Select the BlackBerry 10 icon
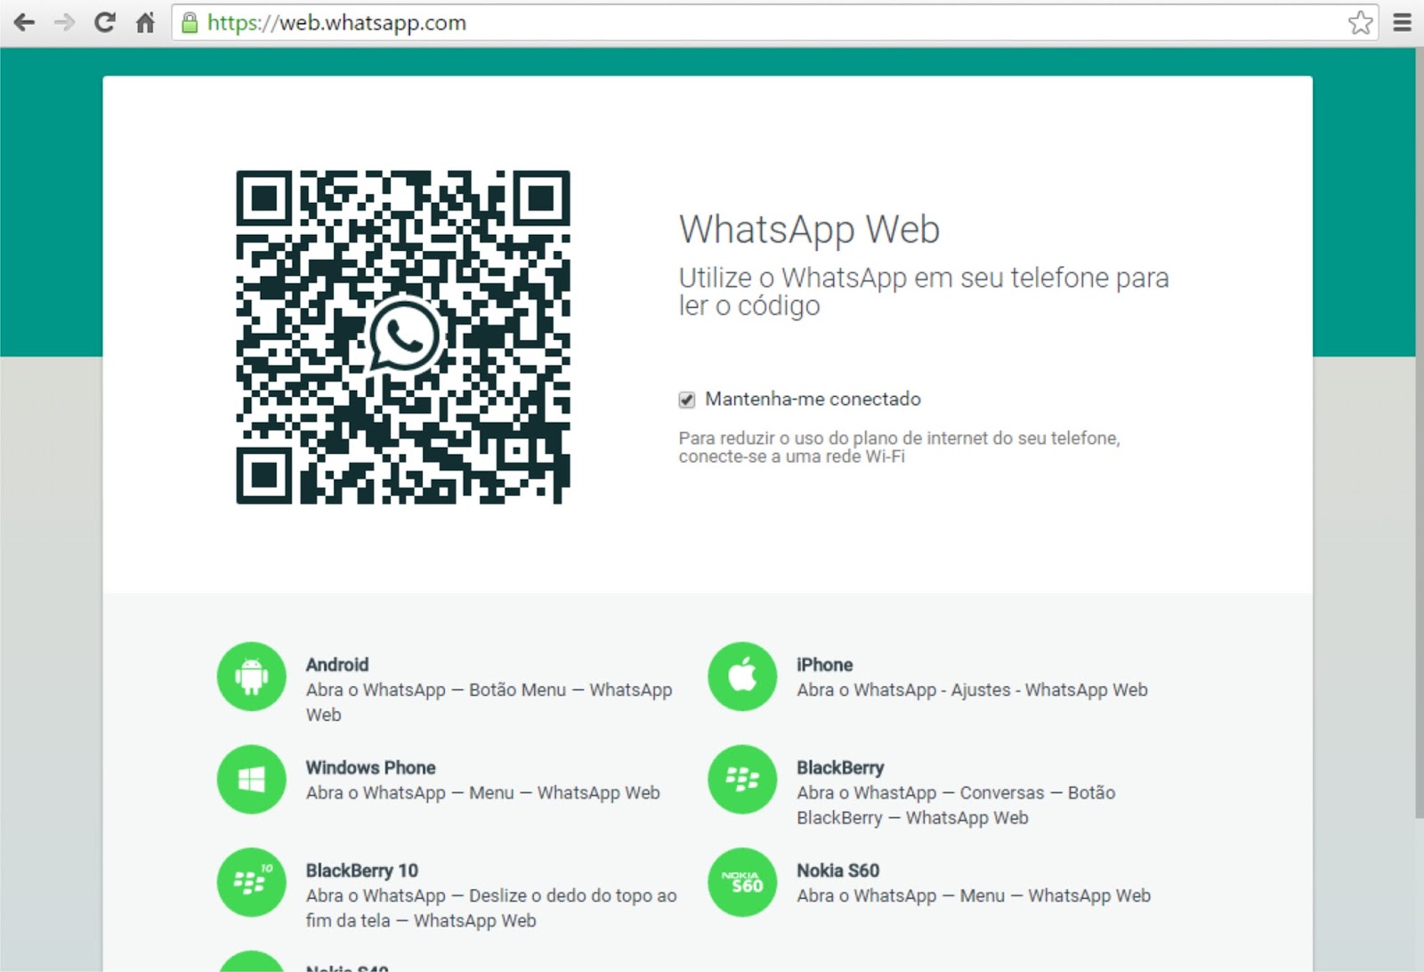The height and width of the screenshot is (972, 1424). click(x=251, y=883)
